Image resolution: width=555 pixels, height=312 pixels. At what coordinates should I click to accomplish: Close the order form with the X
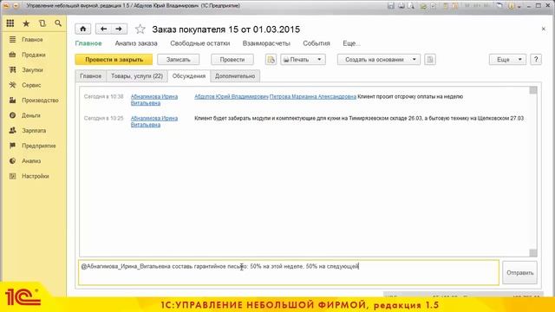pos(544,29)
